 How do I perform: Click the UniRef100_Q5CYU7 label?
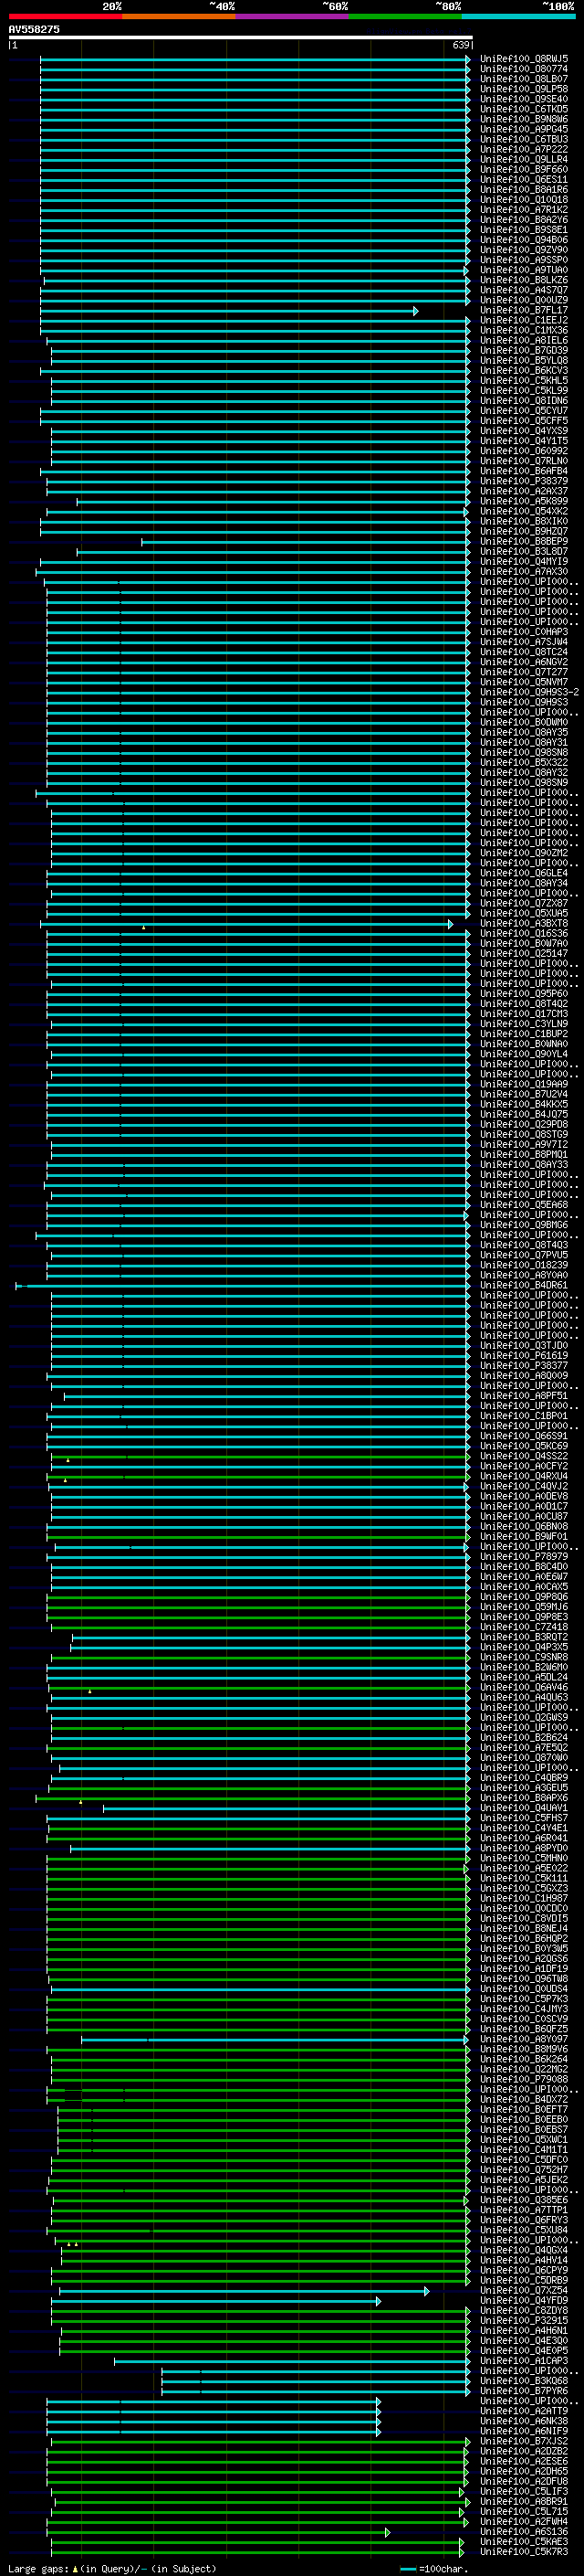(x=524, y=410)
